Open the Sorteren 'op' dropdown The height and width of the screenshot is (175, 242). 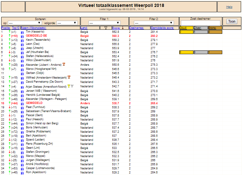pyautogui.click(x=25, y=23)
